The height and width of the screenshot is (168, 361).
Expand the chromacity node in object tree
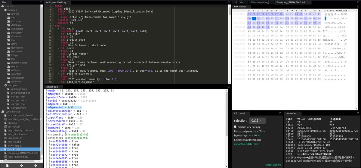click(x=46, y=135)
